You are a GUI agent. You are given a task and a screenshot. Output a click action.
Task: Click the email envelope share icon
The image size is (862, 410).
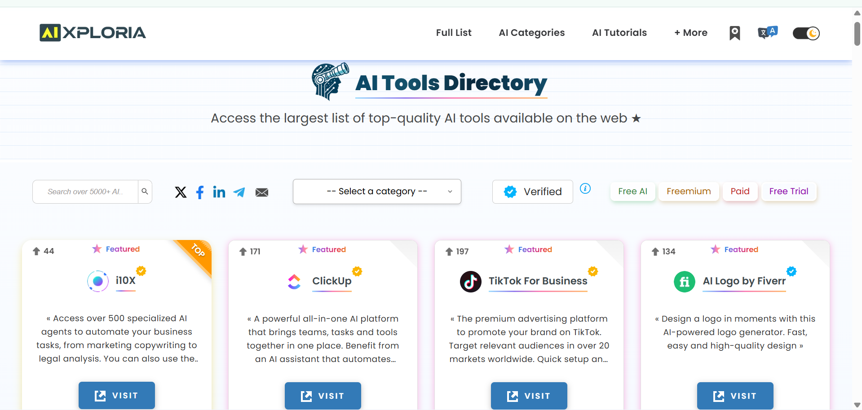pos(262,192)
